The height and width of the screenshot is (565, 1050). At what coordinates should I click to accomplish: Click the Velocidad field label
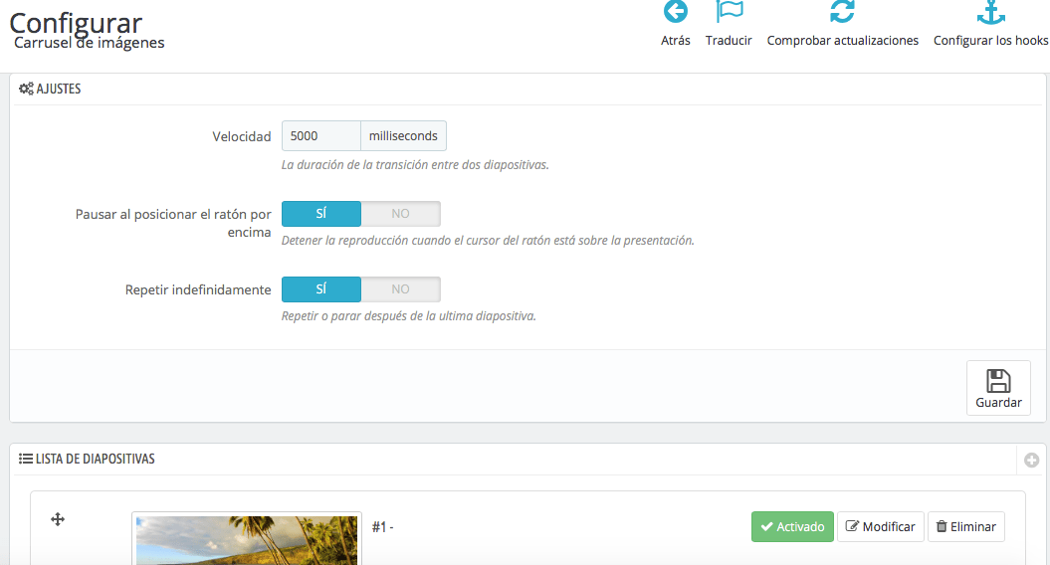[242, 136]
